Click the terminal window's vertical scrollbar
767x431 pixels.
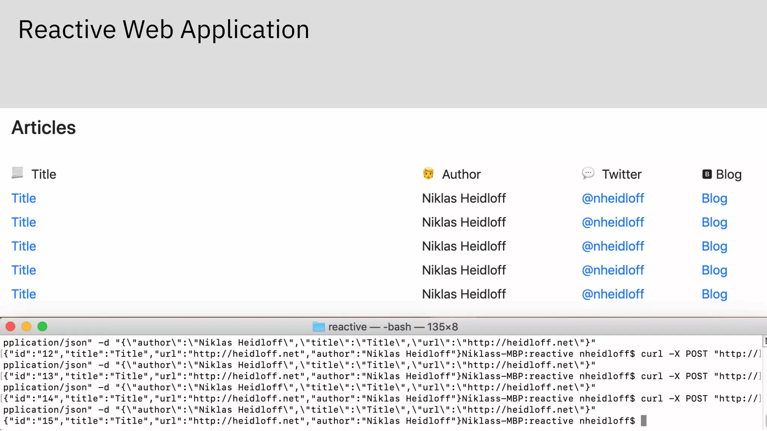[x=764, y=382]
